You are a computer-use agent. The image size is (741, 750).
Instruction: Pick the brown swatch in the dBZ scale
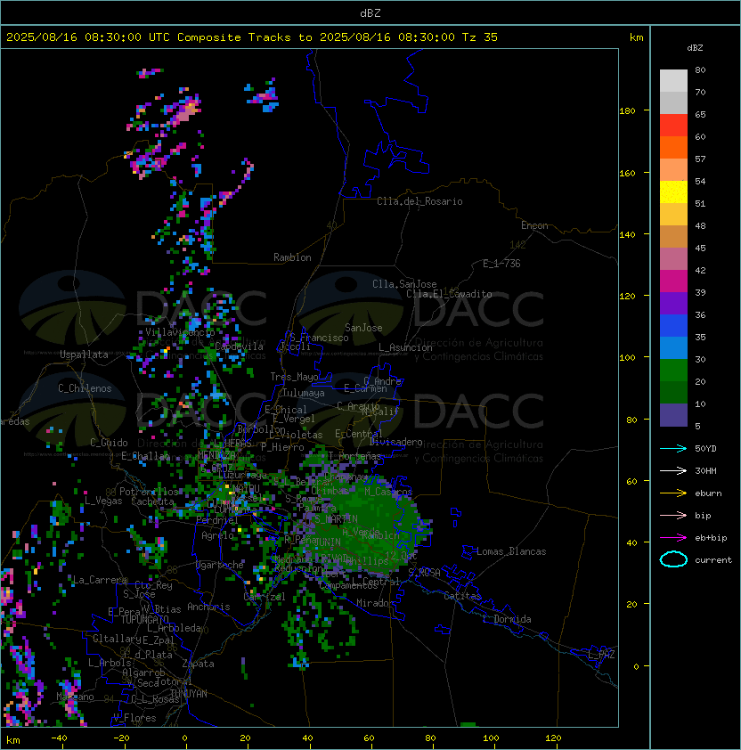(x=673, y=237)
